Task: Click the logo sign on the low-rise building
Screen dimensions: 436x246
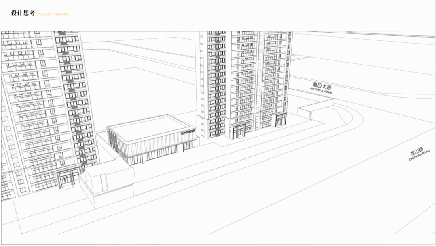Action: coord(187,132)
